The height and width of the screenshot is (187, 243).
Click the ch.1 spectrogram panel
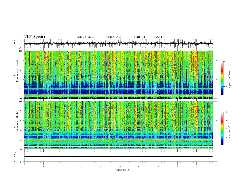click(x=118, y=75)
